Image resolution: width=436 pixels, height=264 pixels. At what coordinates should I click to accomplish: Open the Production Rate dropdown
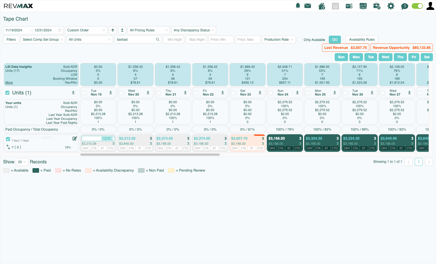pyautogui.click(x=279, y=40)
